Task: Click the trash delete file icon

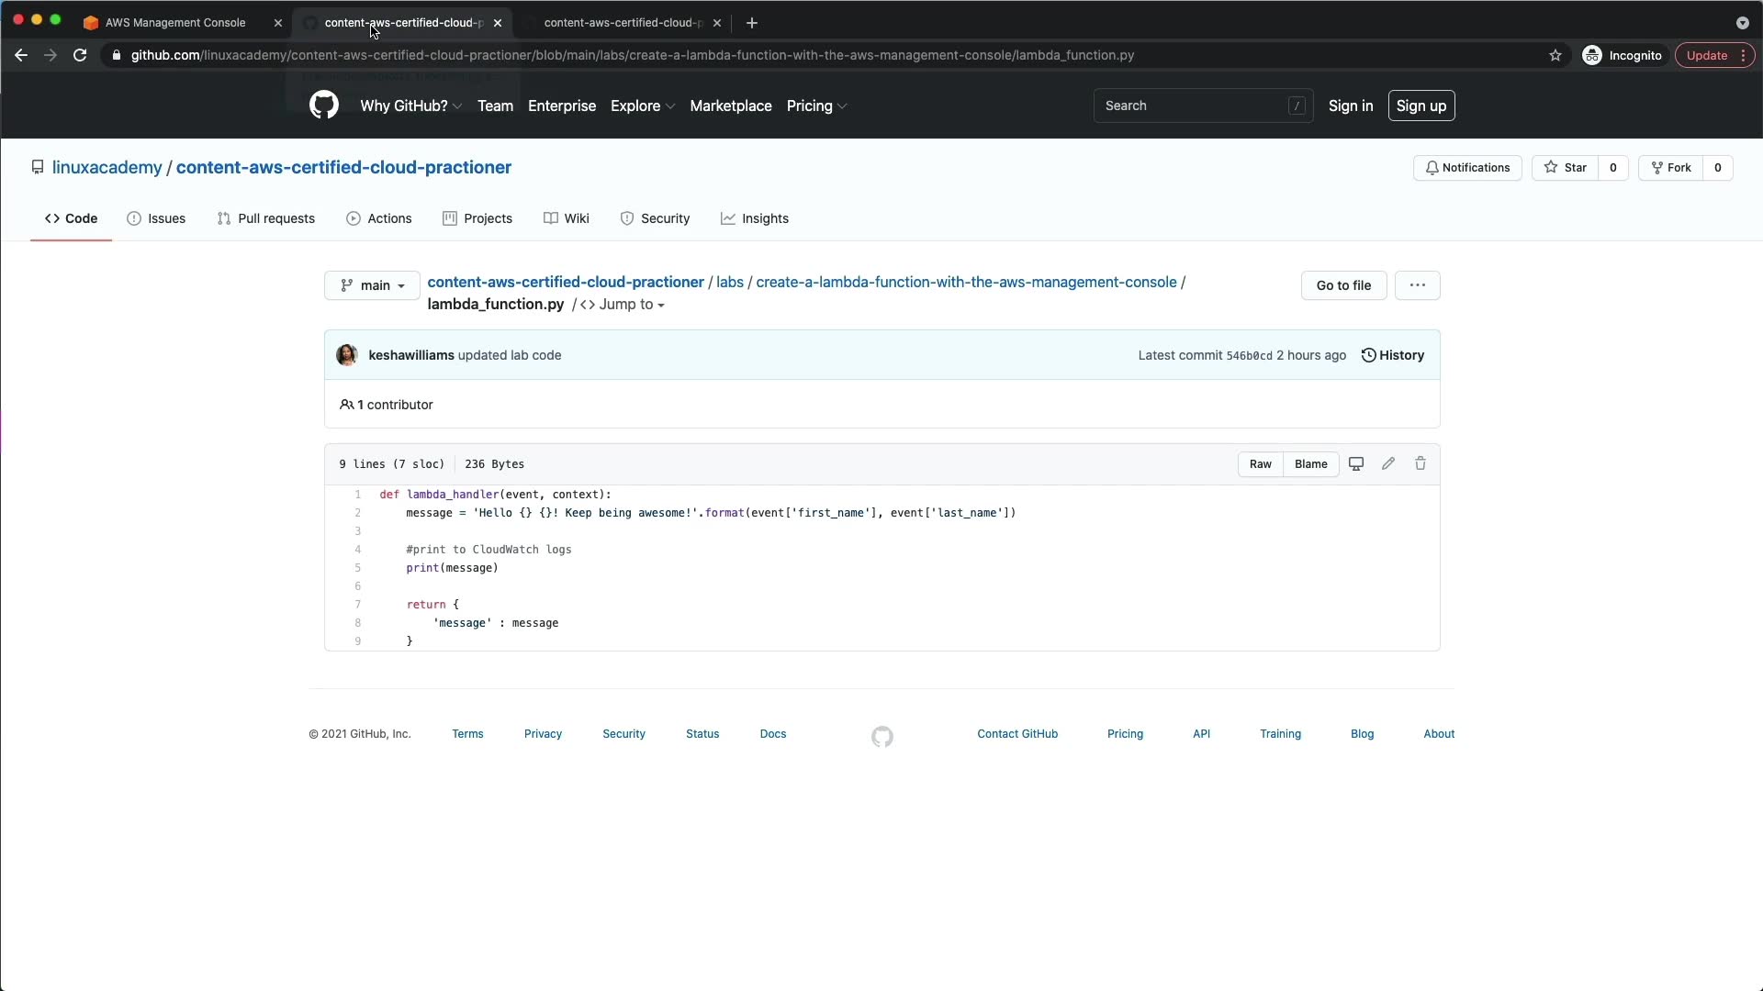Action: [1421, 464]
